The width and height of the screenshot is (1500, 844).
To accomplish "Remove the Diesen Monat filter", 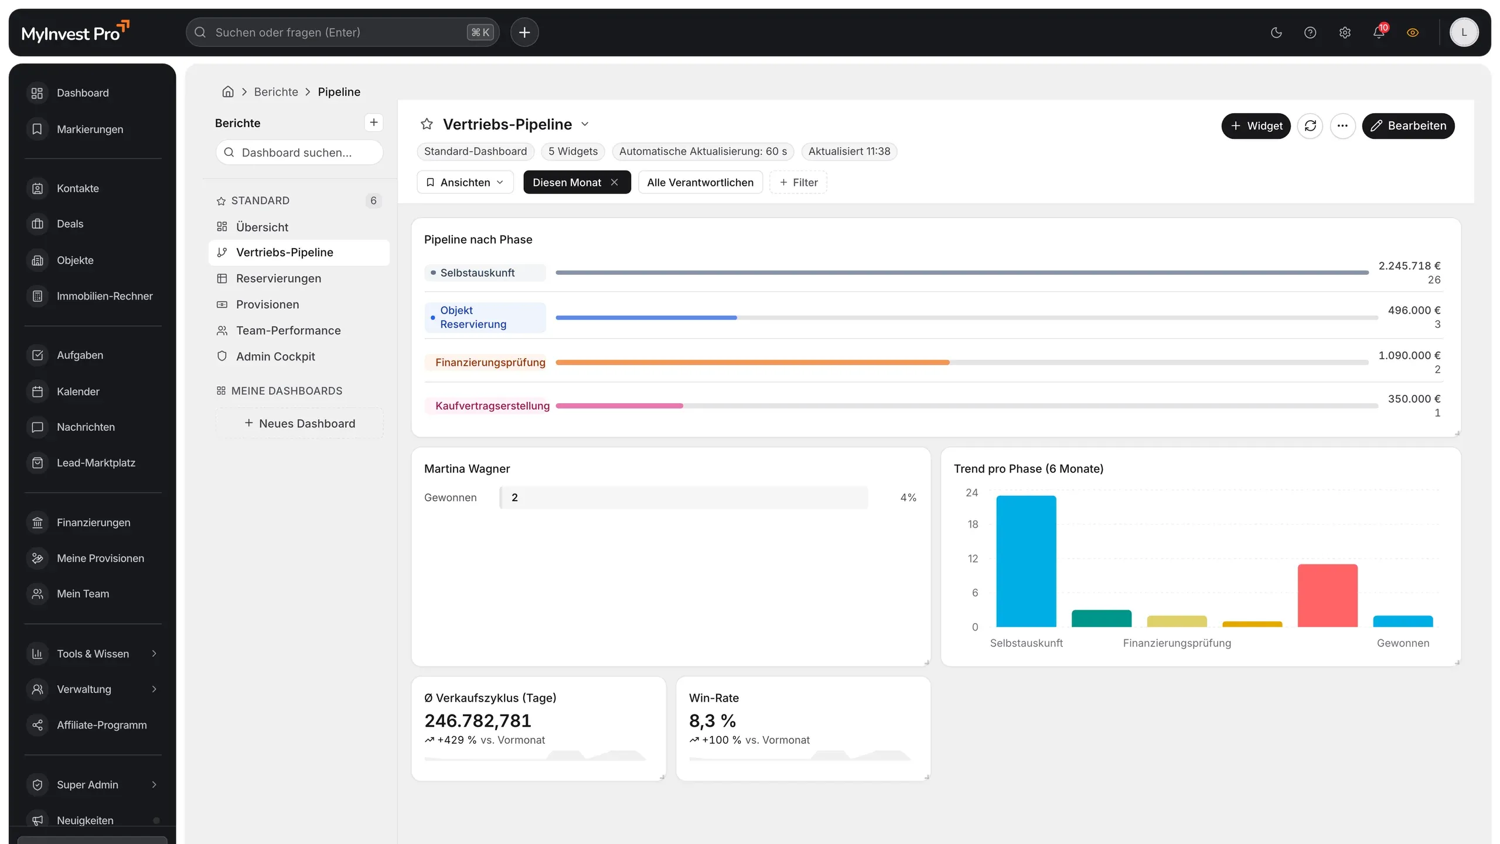I will (614, 182).
